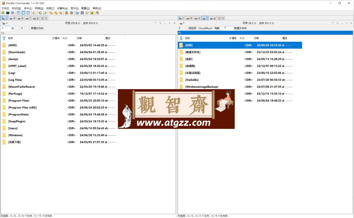Select drive c in left drive bar
354x218 pixels.
[x=4, y=18]
